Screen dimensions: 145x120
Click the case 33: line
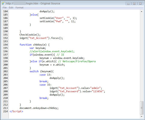coord(45,85)
